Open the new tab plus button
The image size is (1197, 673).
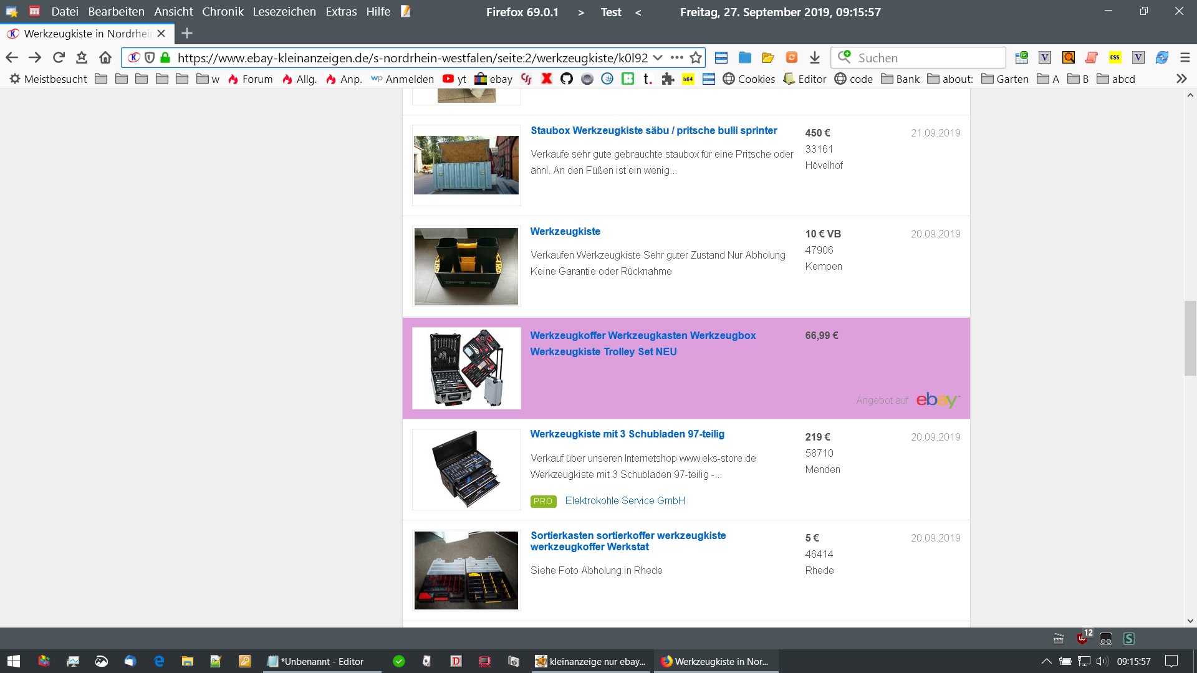[187, 33]
